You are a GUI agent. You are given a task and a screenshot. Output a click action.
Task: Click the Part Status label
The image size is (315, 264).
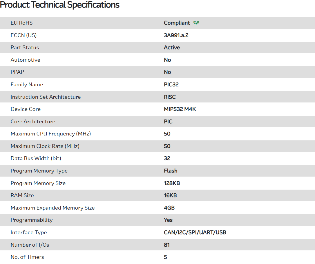pyautogui.click(x=25, y=47)
